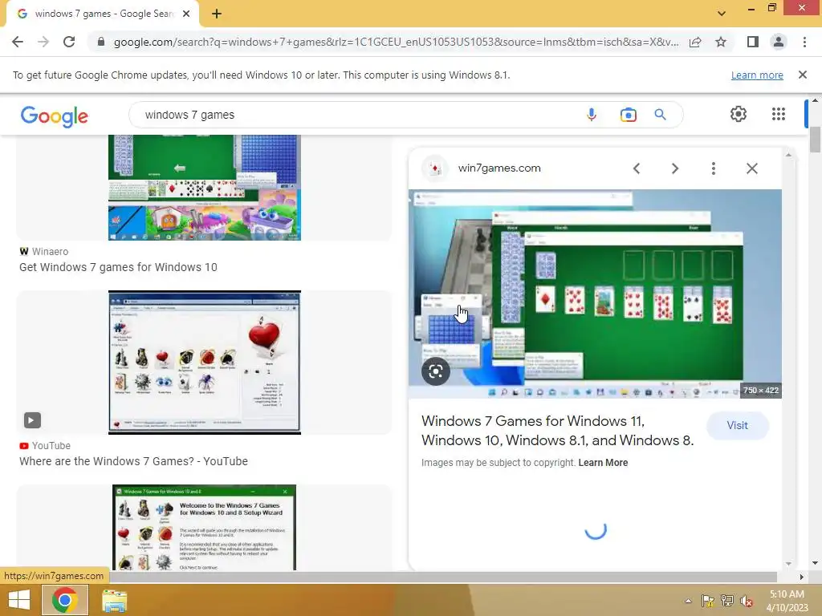
Task: Open Get Windows 7 games for Windows 10
Action: click(x=118, y=267)
